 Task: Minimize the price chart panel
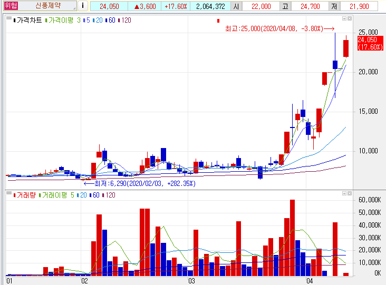(344, 18)
